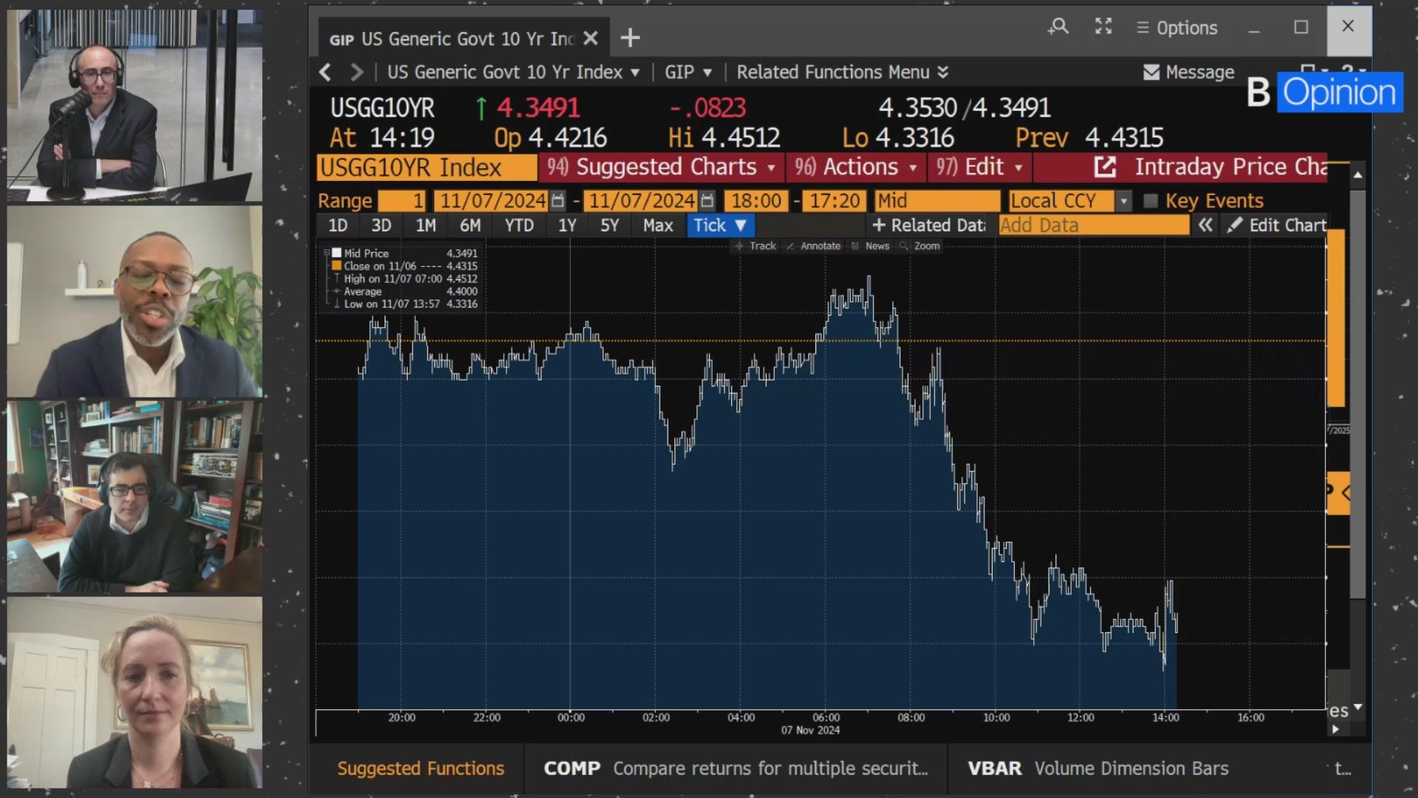Open Message envelope button
Screen dimensions: 1418x798
point(1189,72)
